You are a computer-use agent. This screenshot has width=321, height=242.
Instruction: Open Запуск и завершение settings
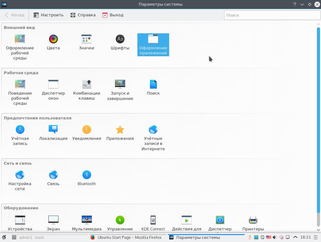(120, 90)
